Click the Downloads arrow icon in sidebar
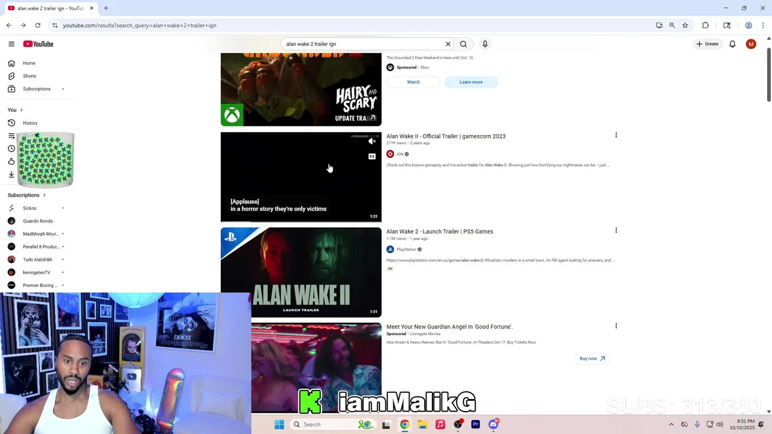 point(11,175)
